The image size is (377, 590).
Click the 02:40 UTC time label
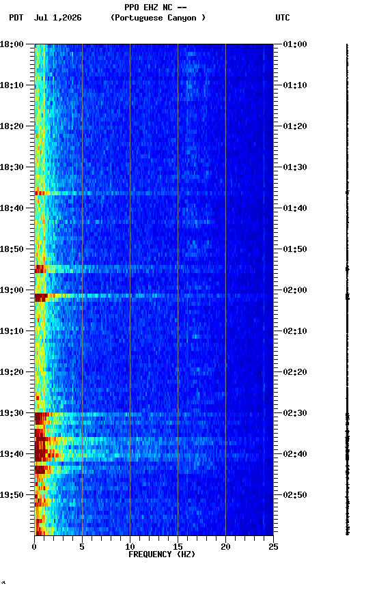tap(295, 454)
